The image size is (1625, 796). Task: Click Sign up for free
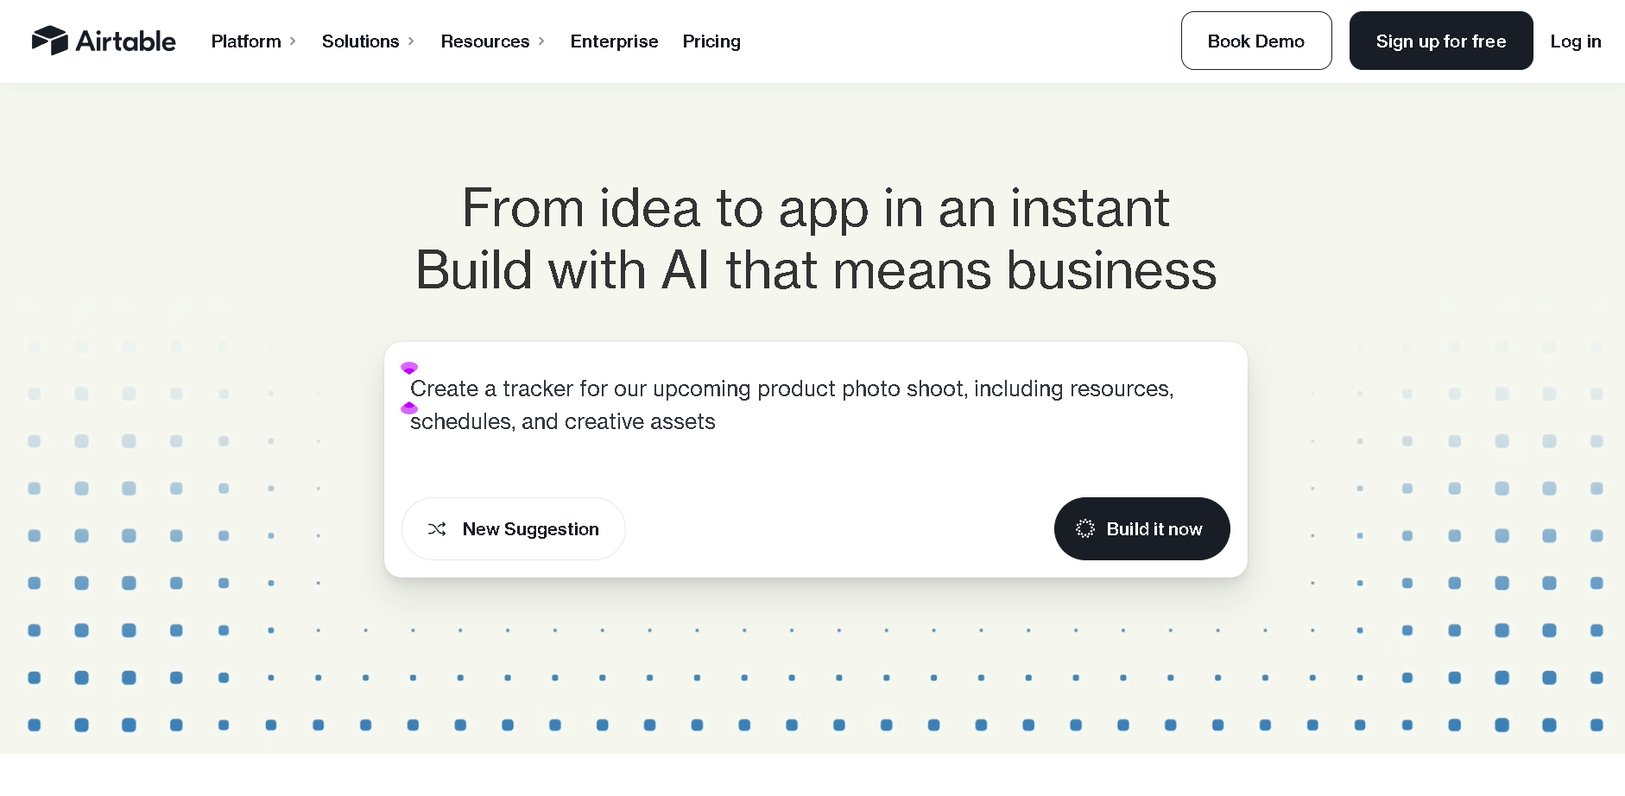[x=1440, y=41]
